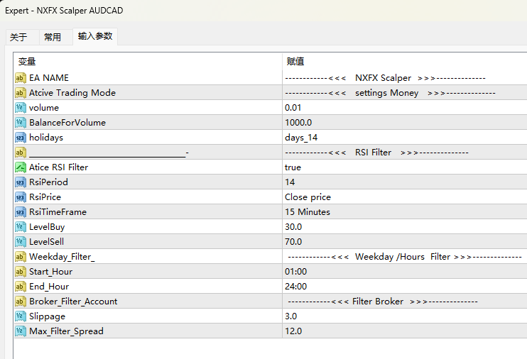The height and width of the screenshot is (359, 527).
Task: Click the boolean icon beside Atice RSI Filter
Action: point(21,167)
